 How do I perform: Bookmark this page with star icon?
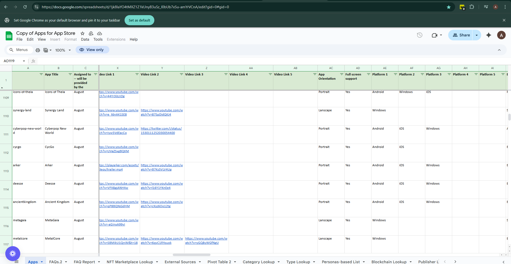pos(449,7)
